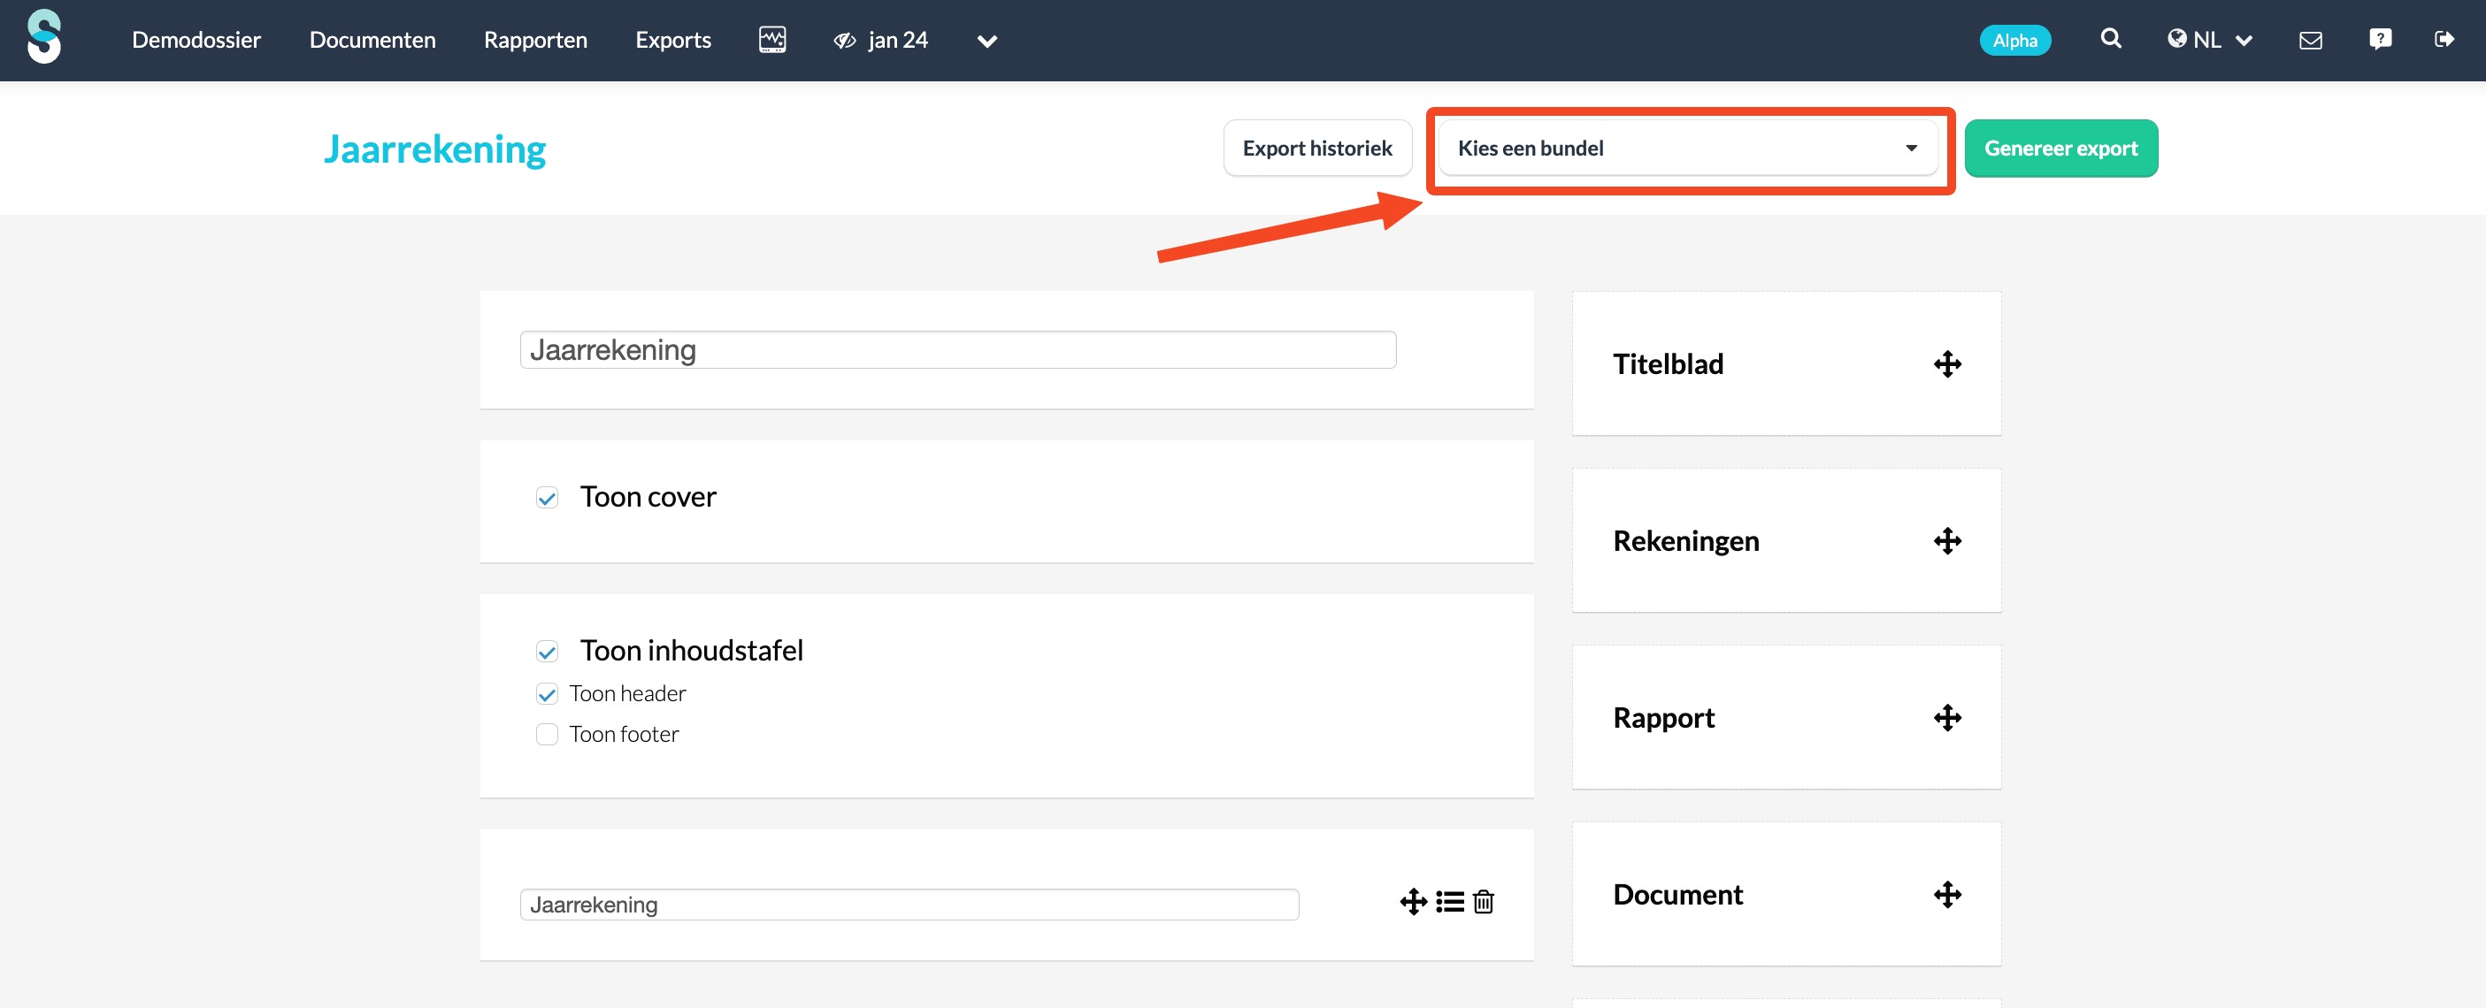2486x1008 pixels.
Task: Open the Documenten menu
Action: 372,41
